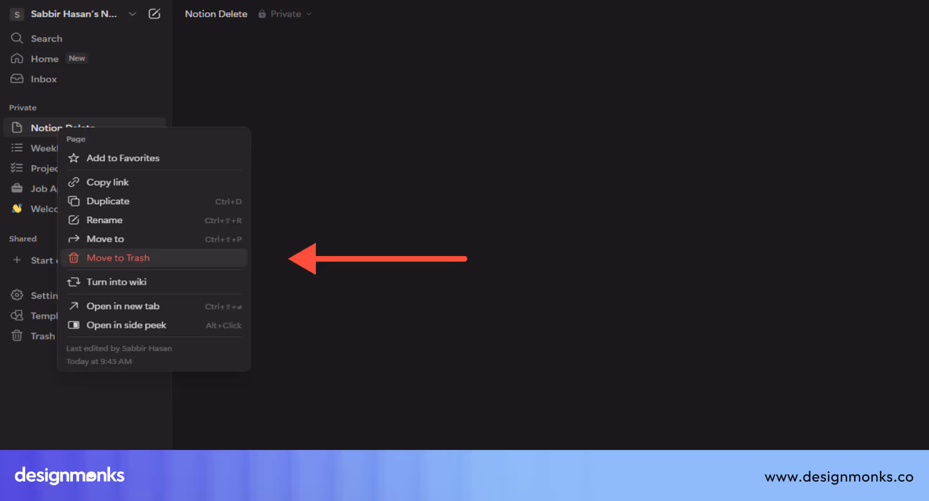This screenshot has width=929, height=501.
Task: Click the plus icon beside Start
Action: [17, 260]
